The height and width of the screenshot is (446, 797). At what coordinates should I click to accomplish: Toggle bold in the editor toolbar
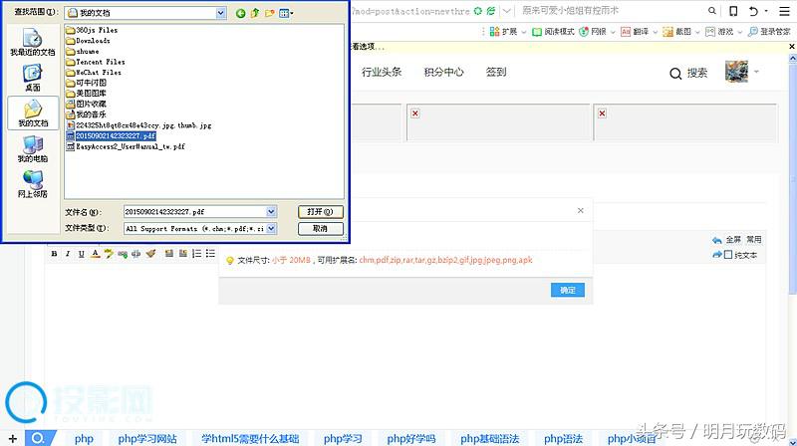coord(54,254)
